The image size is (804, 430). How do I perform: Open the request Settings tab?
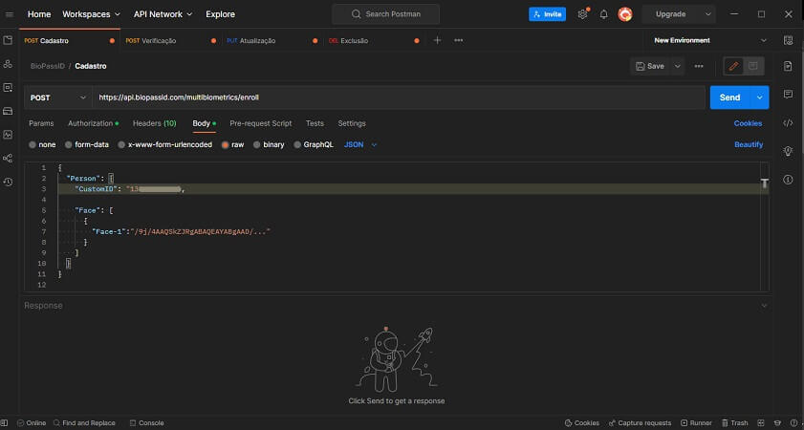click(352, 123)
